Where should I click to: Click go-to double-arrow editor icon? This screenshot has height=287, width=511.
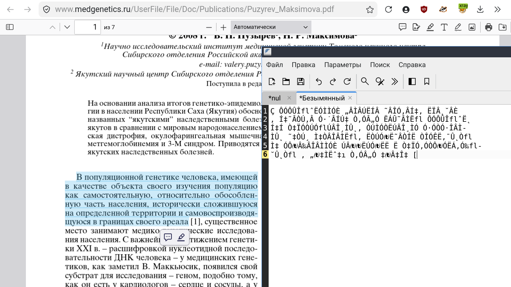[x=394, y=81]
